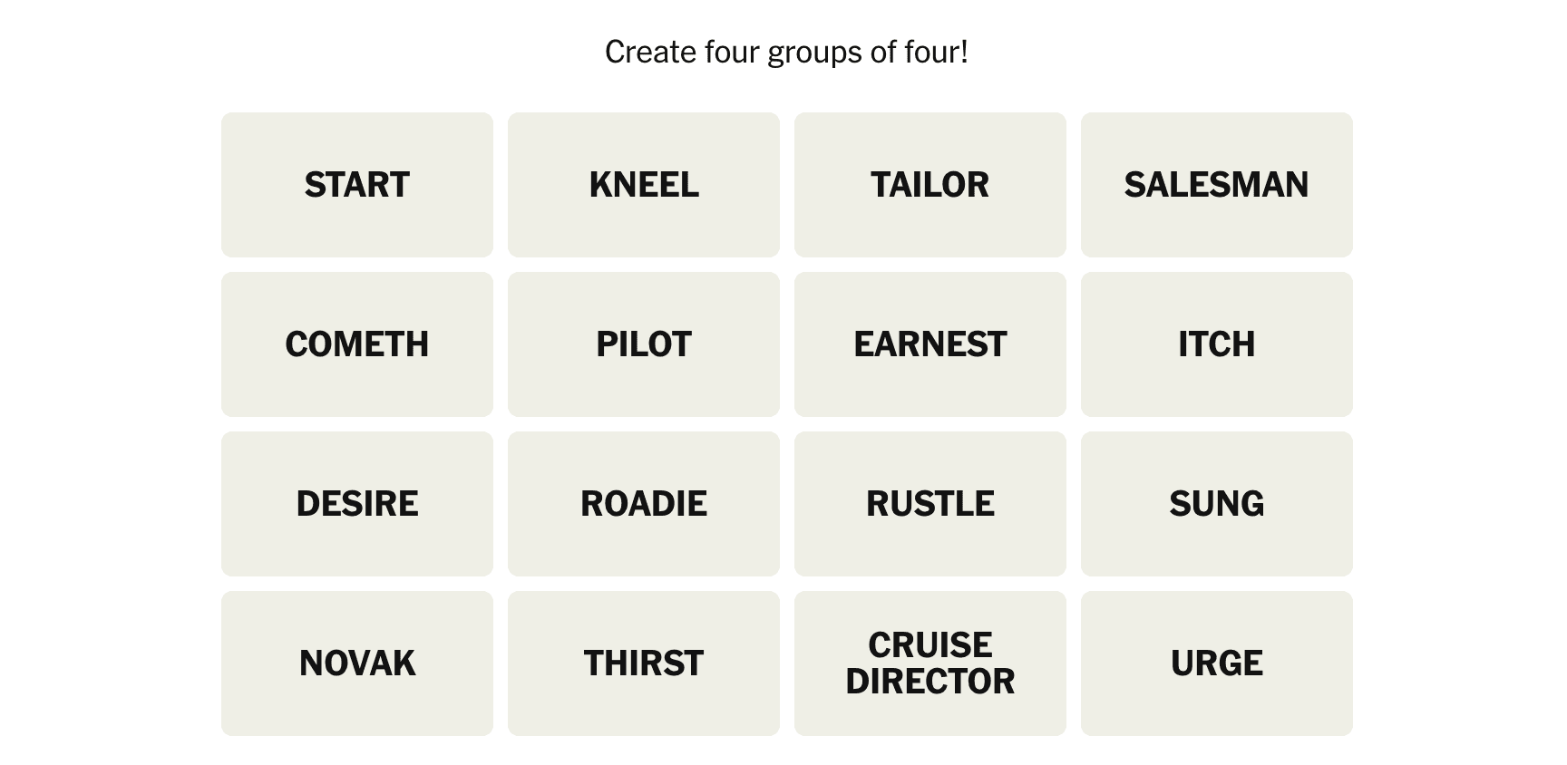Pick the URGE word tile
This screenshot has height=765, width=1567.
pos(1217,663)
